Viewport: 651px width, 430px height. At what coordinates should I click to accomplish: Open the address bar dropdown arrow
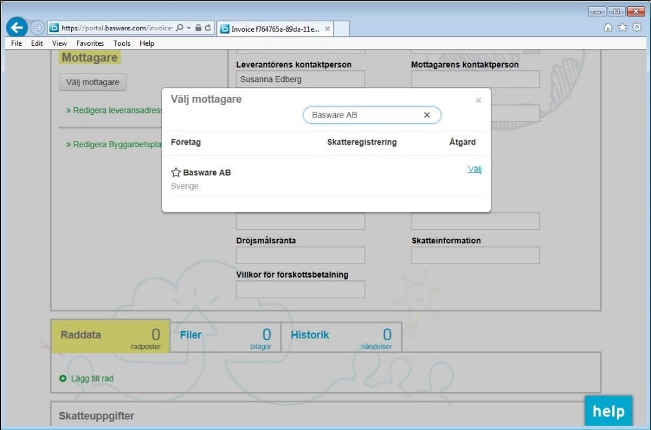tap(189, 28)
